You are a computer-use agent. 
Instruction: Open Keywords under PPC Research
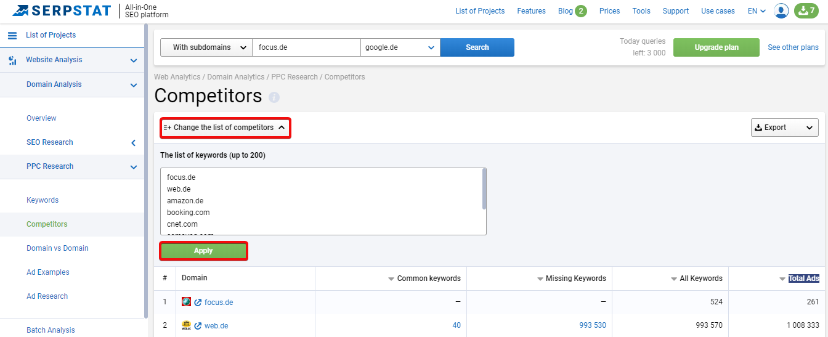43,200
